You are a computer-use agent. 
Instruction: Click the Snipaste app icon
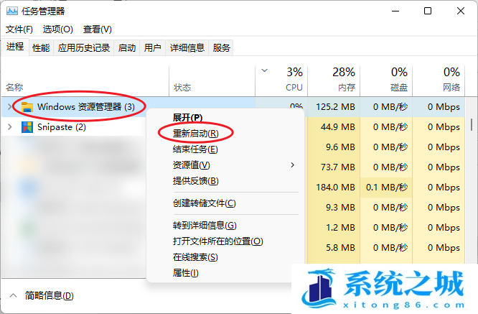click(27, 127)
